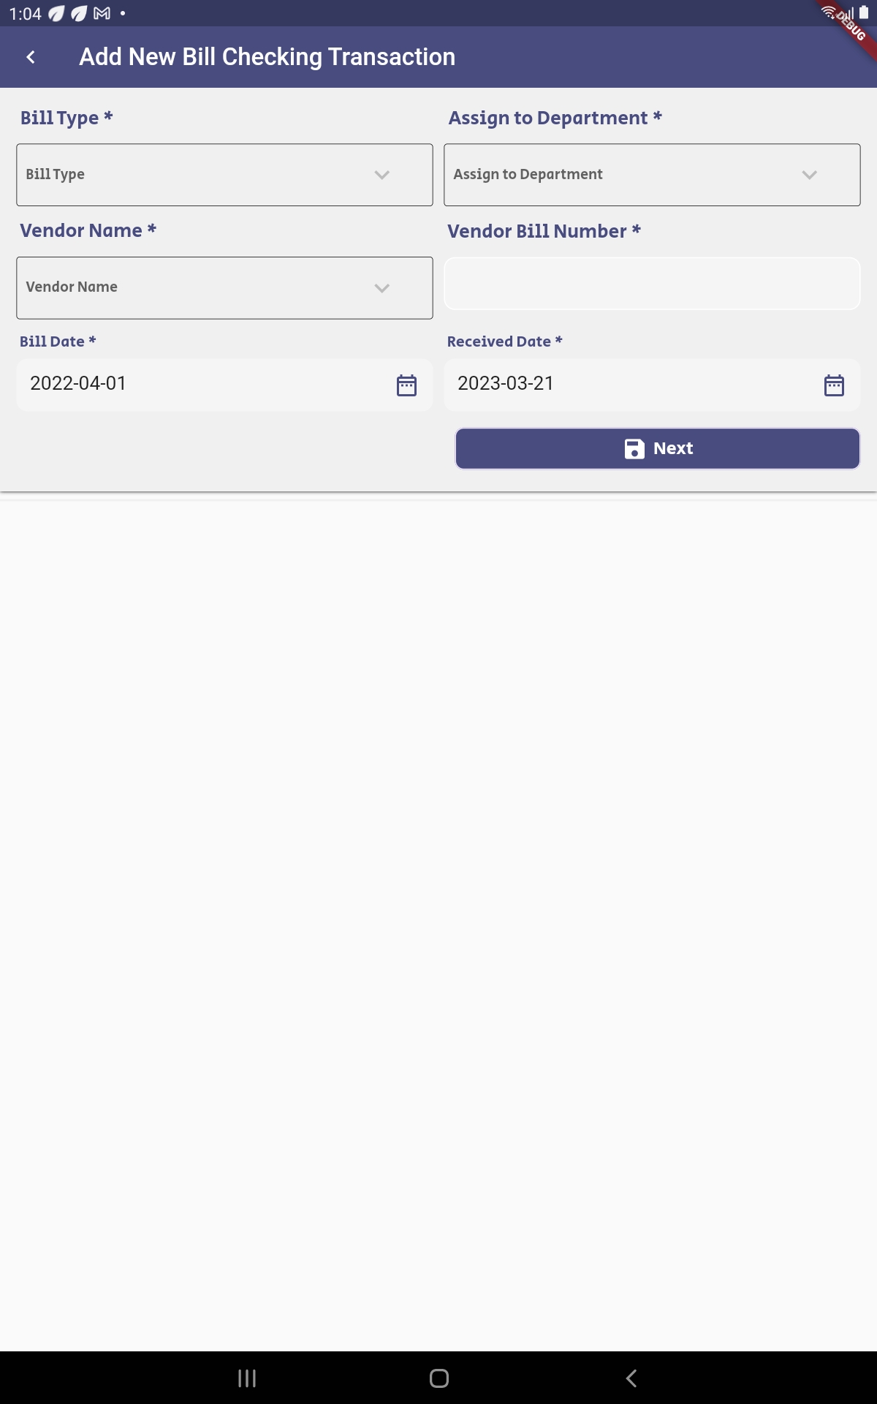Go back using the header arrow
The width and height of the screenshot is (877, 1404).
click(31, 57)
